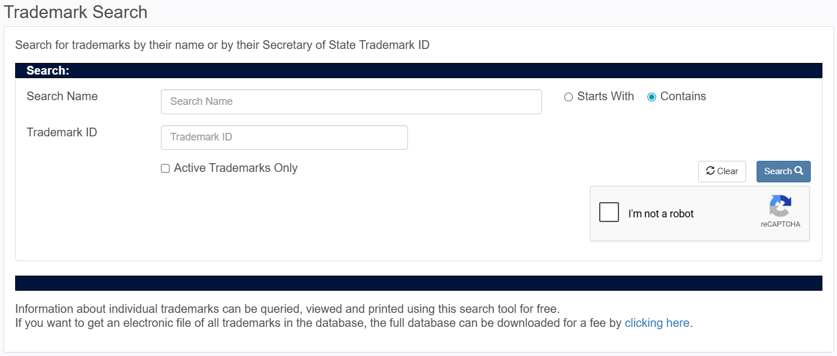Click the 'Active Trademarks Only' label text
Screen dimensions: 837x356
point(235,168)
